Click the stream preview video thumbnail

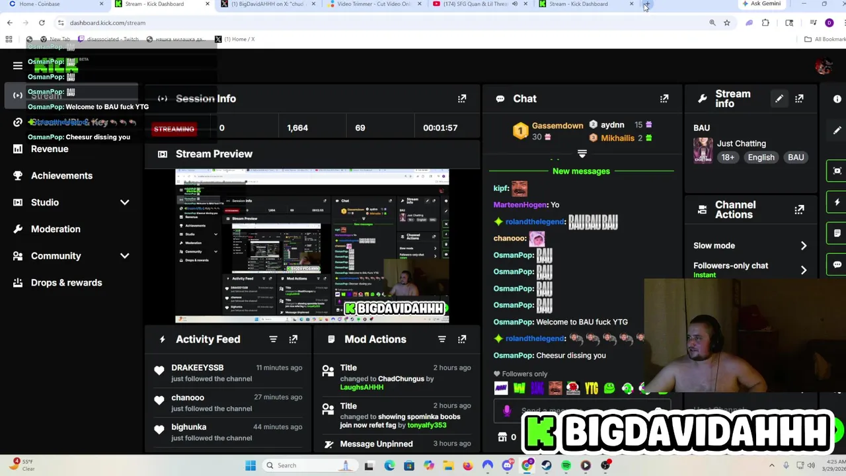coord(312,246)
